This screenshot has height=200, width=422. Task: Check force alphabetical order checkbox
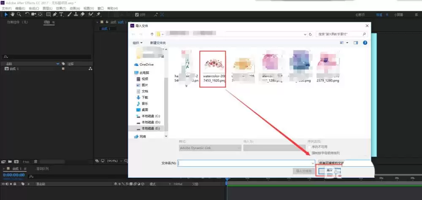point(309,153)
